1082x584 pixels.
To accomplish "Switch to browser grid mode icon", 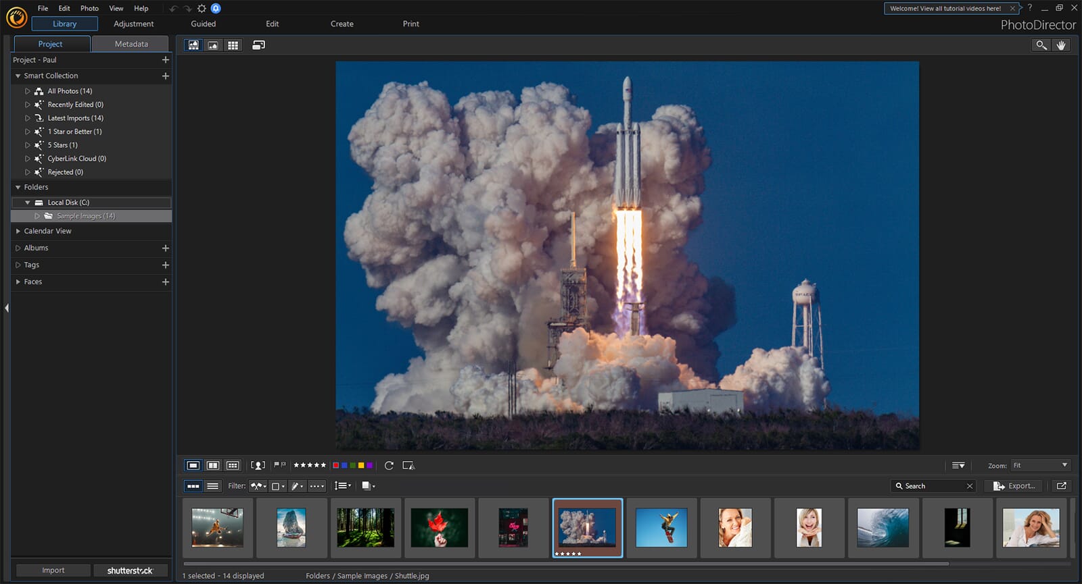I will coord(233,45).
